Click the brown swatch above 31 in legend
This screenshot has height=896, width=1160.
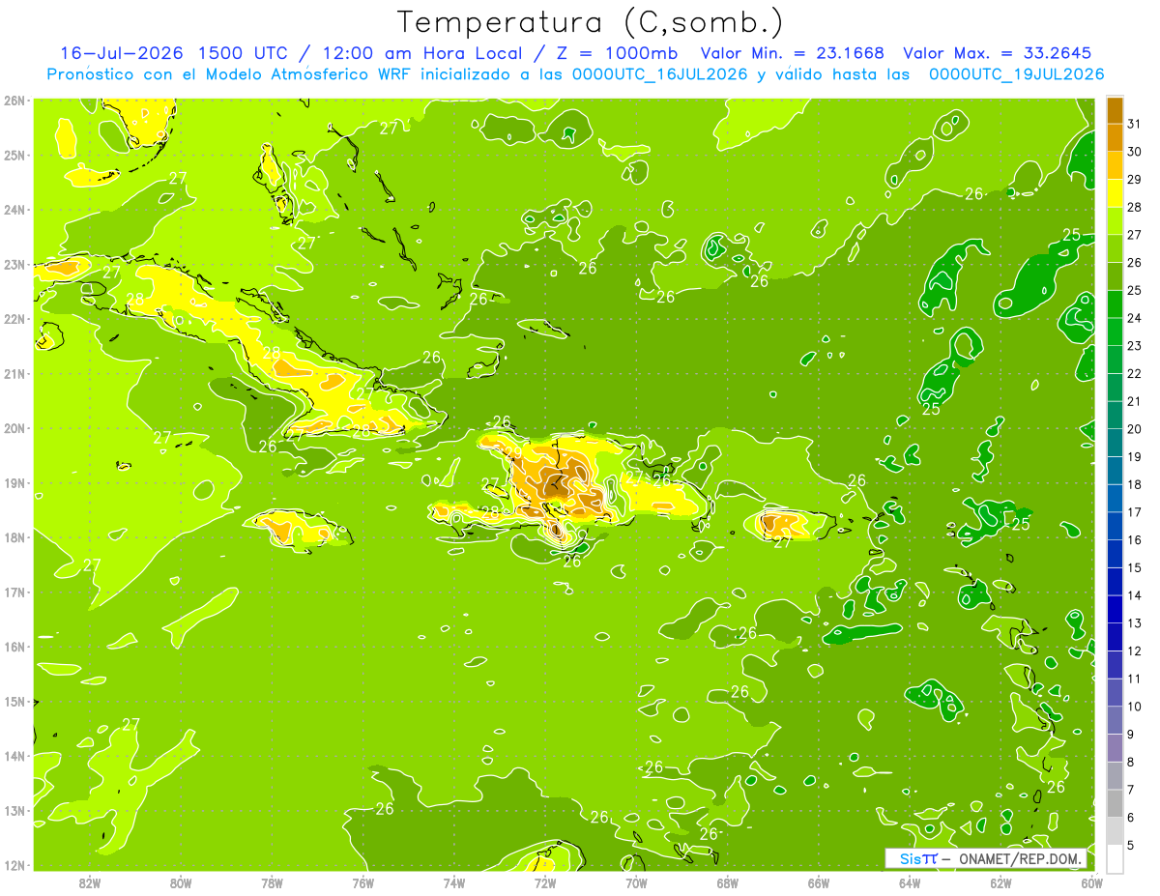pos(1116,110)
